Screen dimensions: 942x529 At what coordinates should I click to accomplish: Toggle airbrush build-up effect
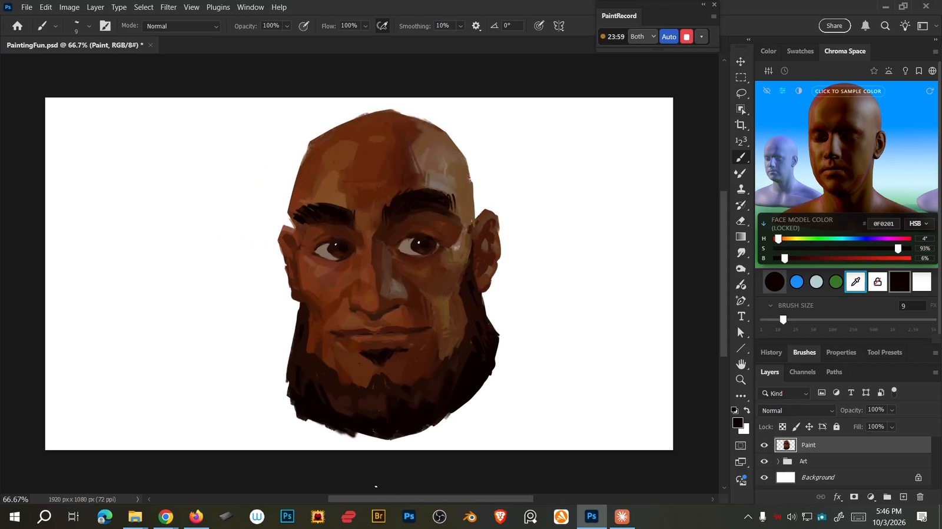[x=382, y=26]
